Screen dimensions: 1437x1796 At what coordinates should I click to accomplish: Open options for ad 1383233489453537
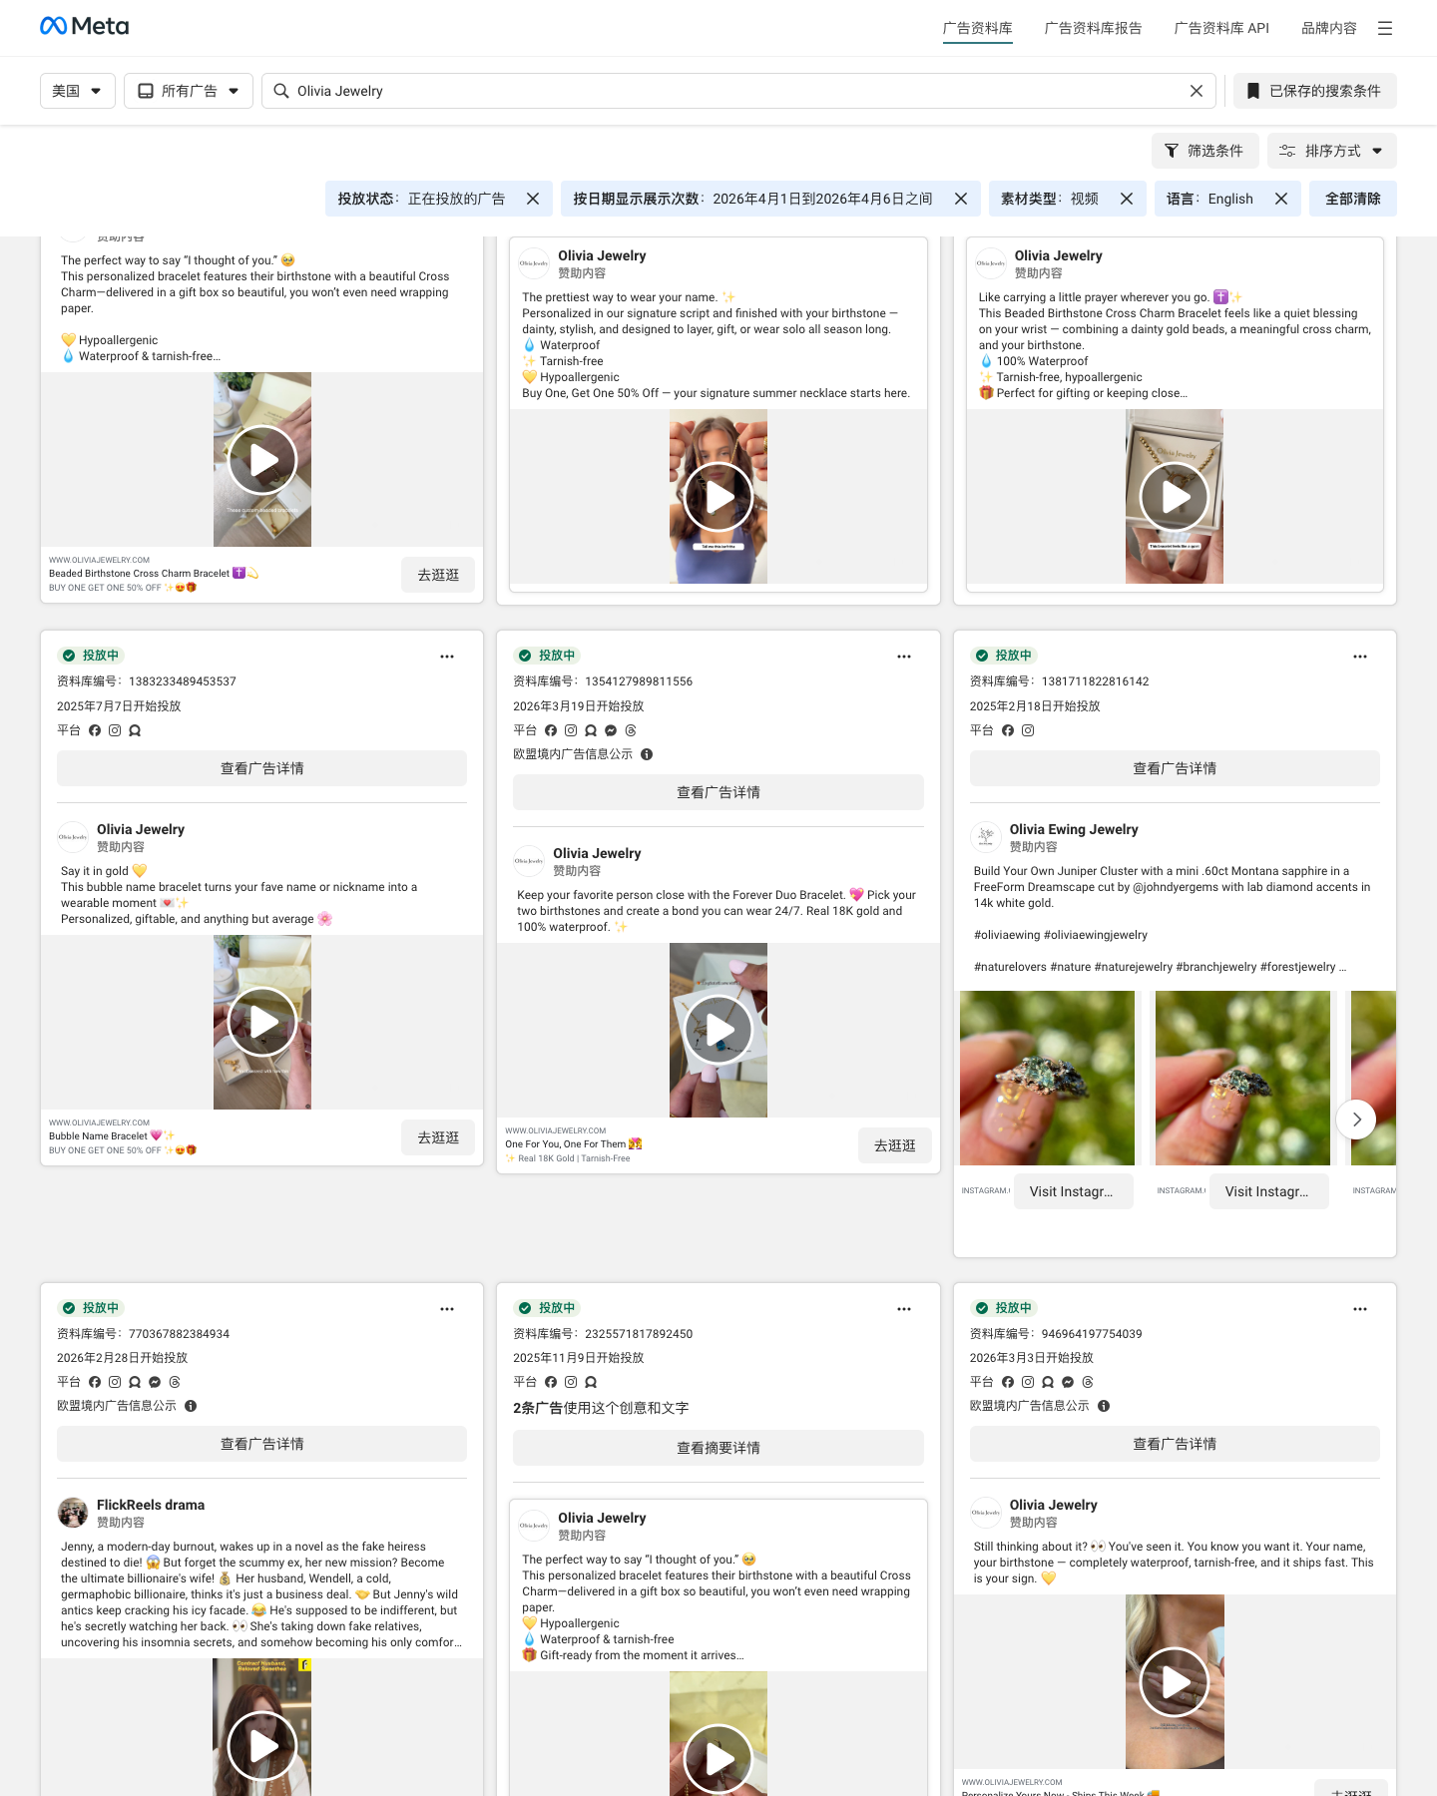(x=447, y=657)
